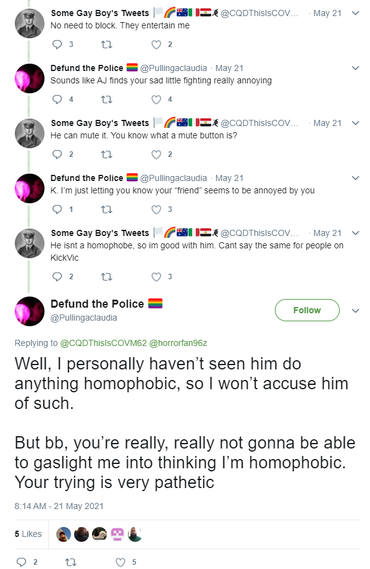Retweet the "Sounds like AJ finds" tweet
Viewport: 370px width, 569px height.
point(106,99)
